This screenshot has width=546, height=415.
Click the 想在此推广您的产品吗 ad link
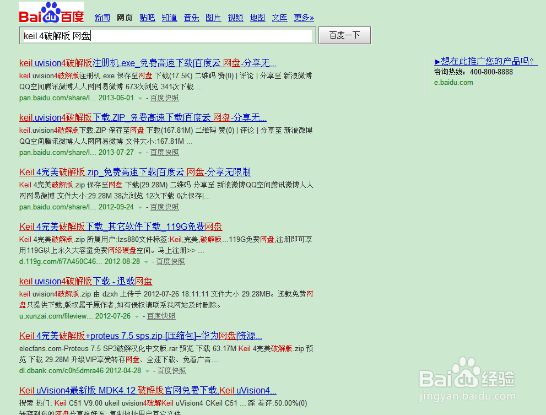[486, 61]
